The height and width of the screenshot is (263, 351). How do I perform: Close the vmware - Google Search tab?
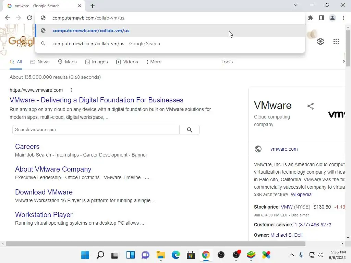(x=80, y=6)
